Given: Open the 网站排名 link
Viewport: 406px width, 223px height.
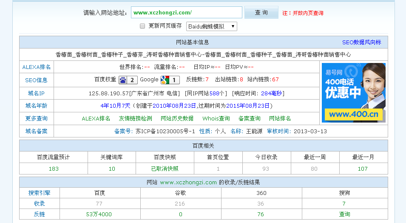Looking at the screenshot, I should point(280,119).
